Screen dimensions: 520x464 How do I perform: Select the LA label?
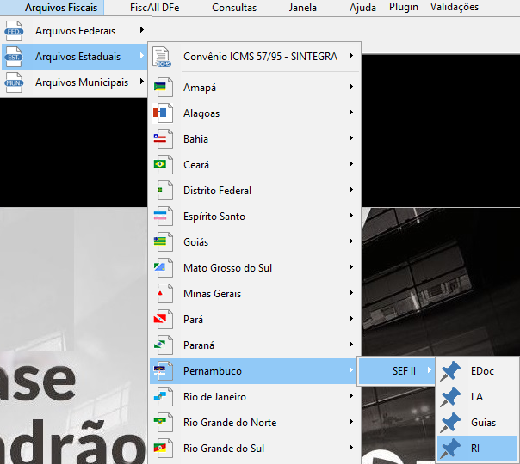point(477,397)
